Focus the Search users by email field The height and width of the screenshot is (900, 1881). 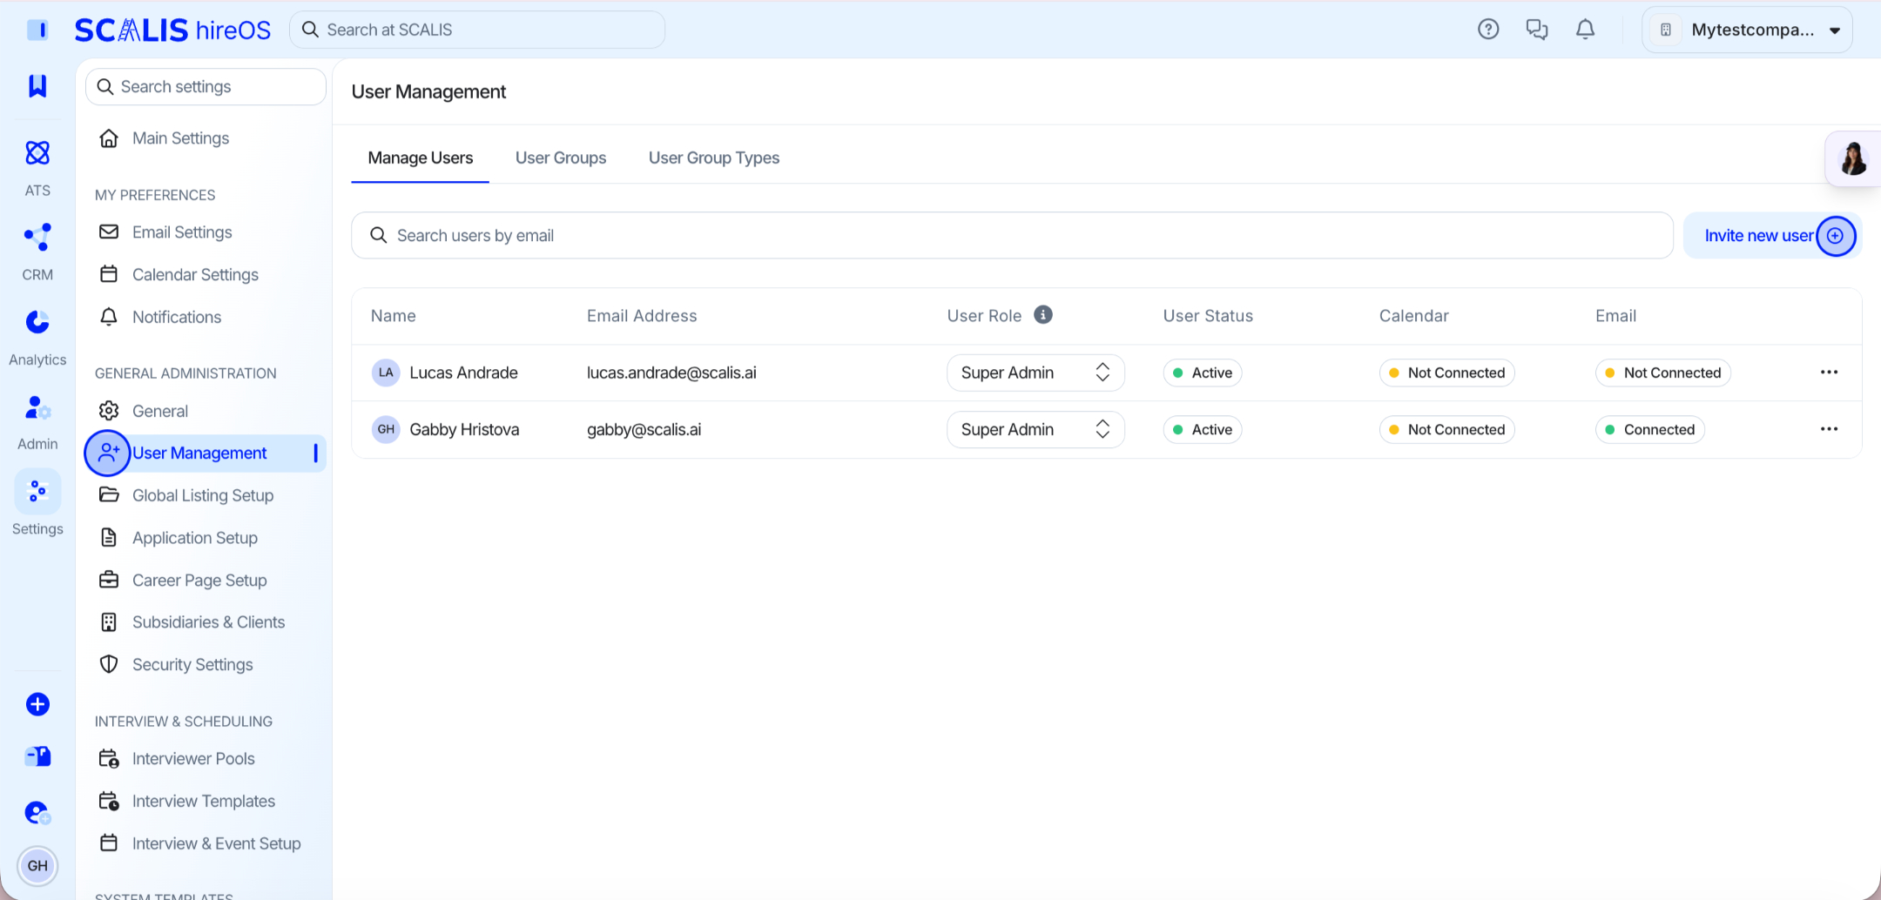[x=1012, y=235]
